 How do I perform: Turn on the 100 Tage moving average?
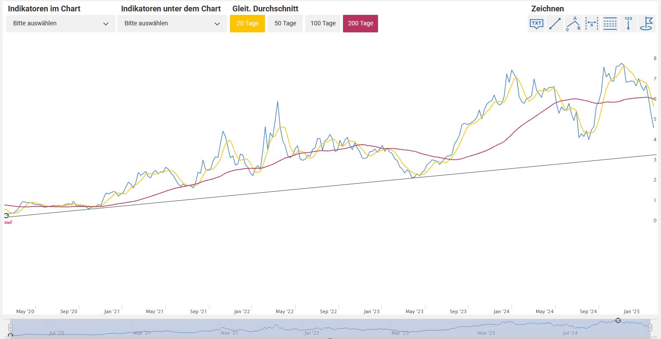click(x=323, y=24)
